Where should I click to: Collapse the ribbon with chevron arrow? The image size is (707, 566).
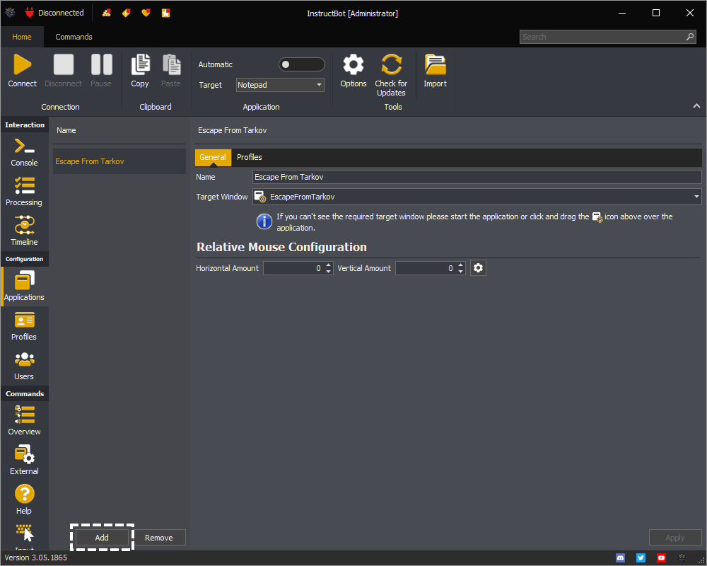[696, 106]
